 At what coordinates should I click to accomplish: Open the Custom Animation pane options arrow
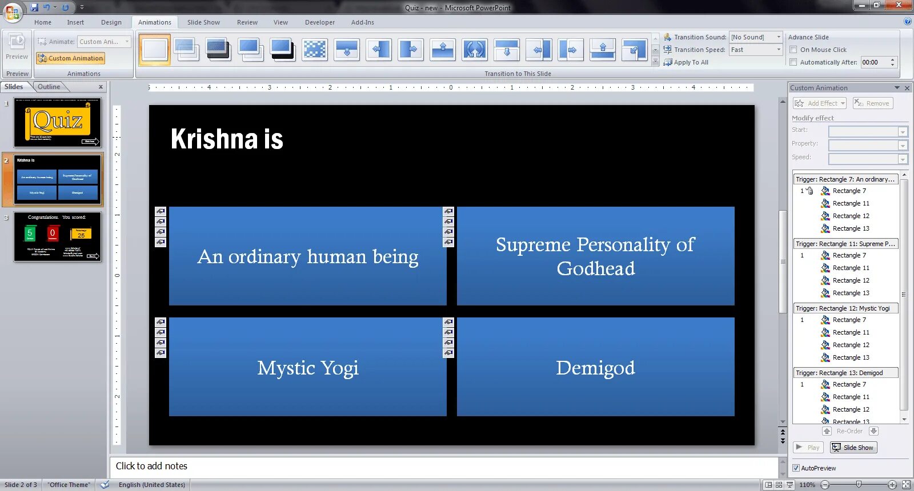pos(897,88)
